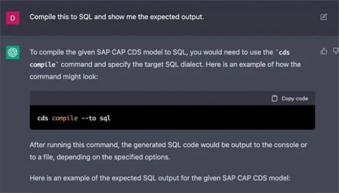Click the orange word compile in code block
The height and width of the screenshot is (193, 339).
pyautogui.click(x=65, y=118)
